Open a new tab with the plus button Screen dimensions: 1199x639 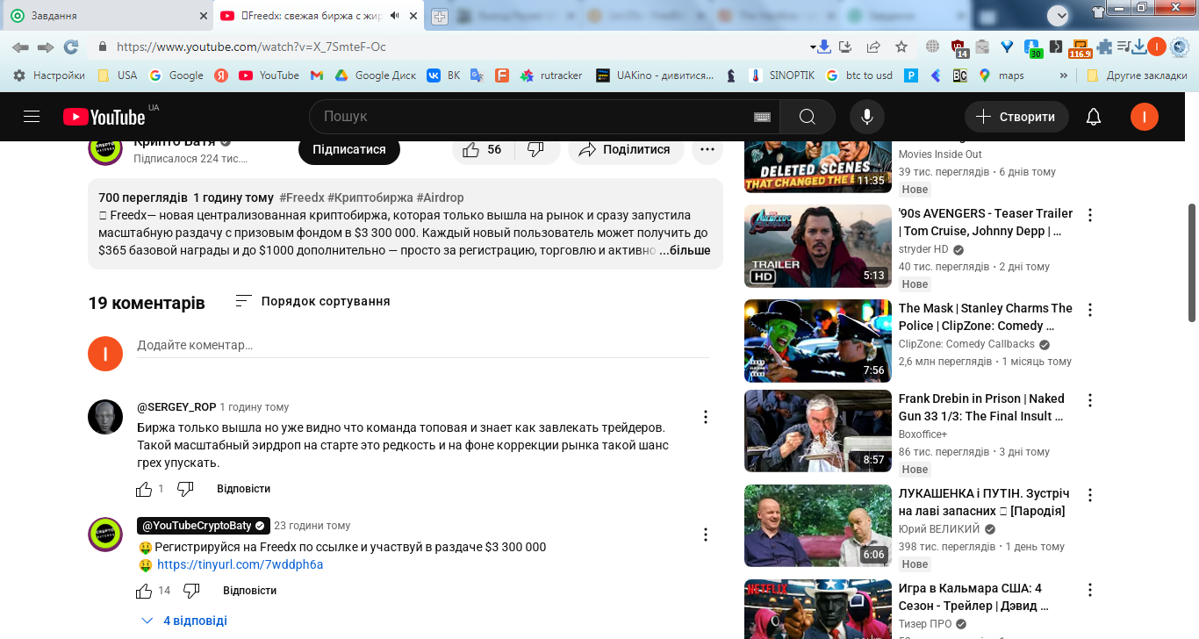tap(439, 16)
